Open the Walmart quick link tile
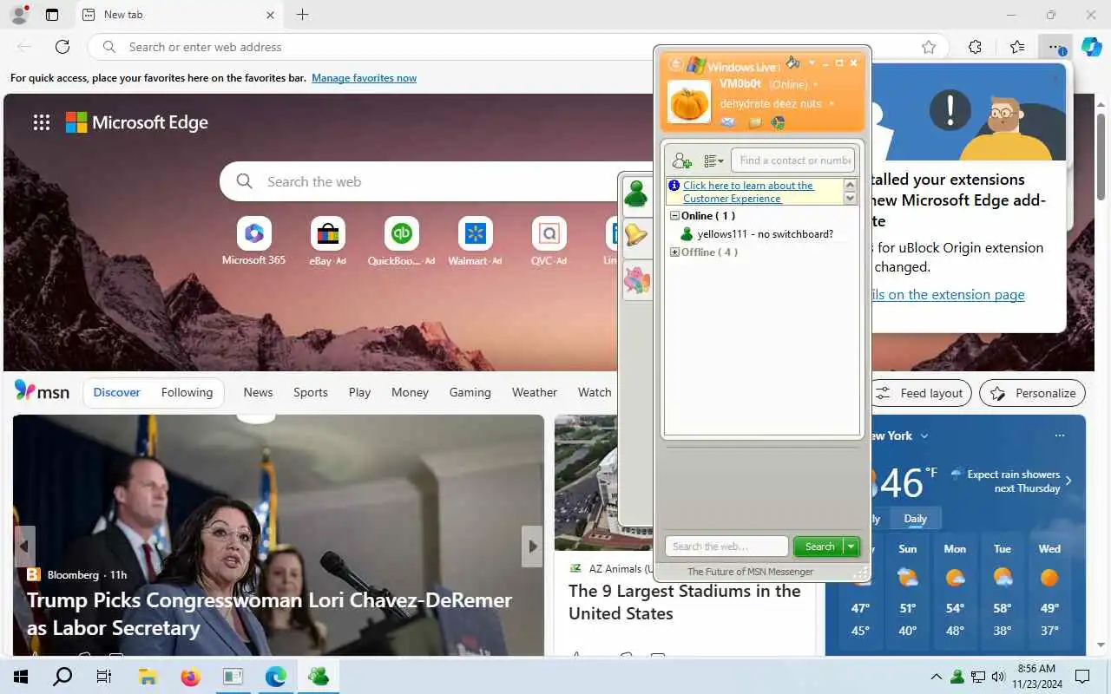Viewport: 1111px width, 694px height. pyautogui.click(x=475, y=241)
